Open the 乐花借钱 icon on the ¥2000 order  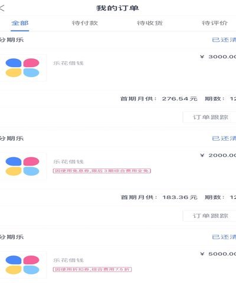(22, 166)
